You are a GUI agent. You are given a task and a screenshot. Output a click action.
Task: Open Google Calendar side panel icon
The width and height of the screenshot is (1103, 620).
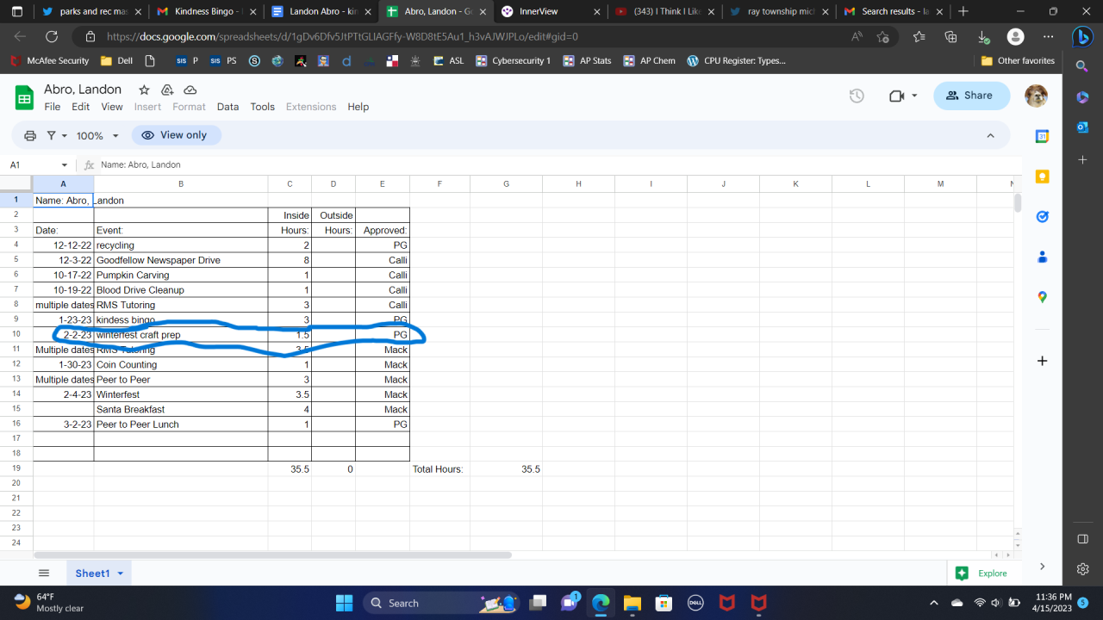(1042, 136)
